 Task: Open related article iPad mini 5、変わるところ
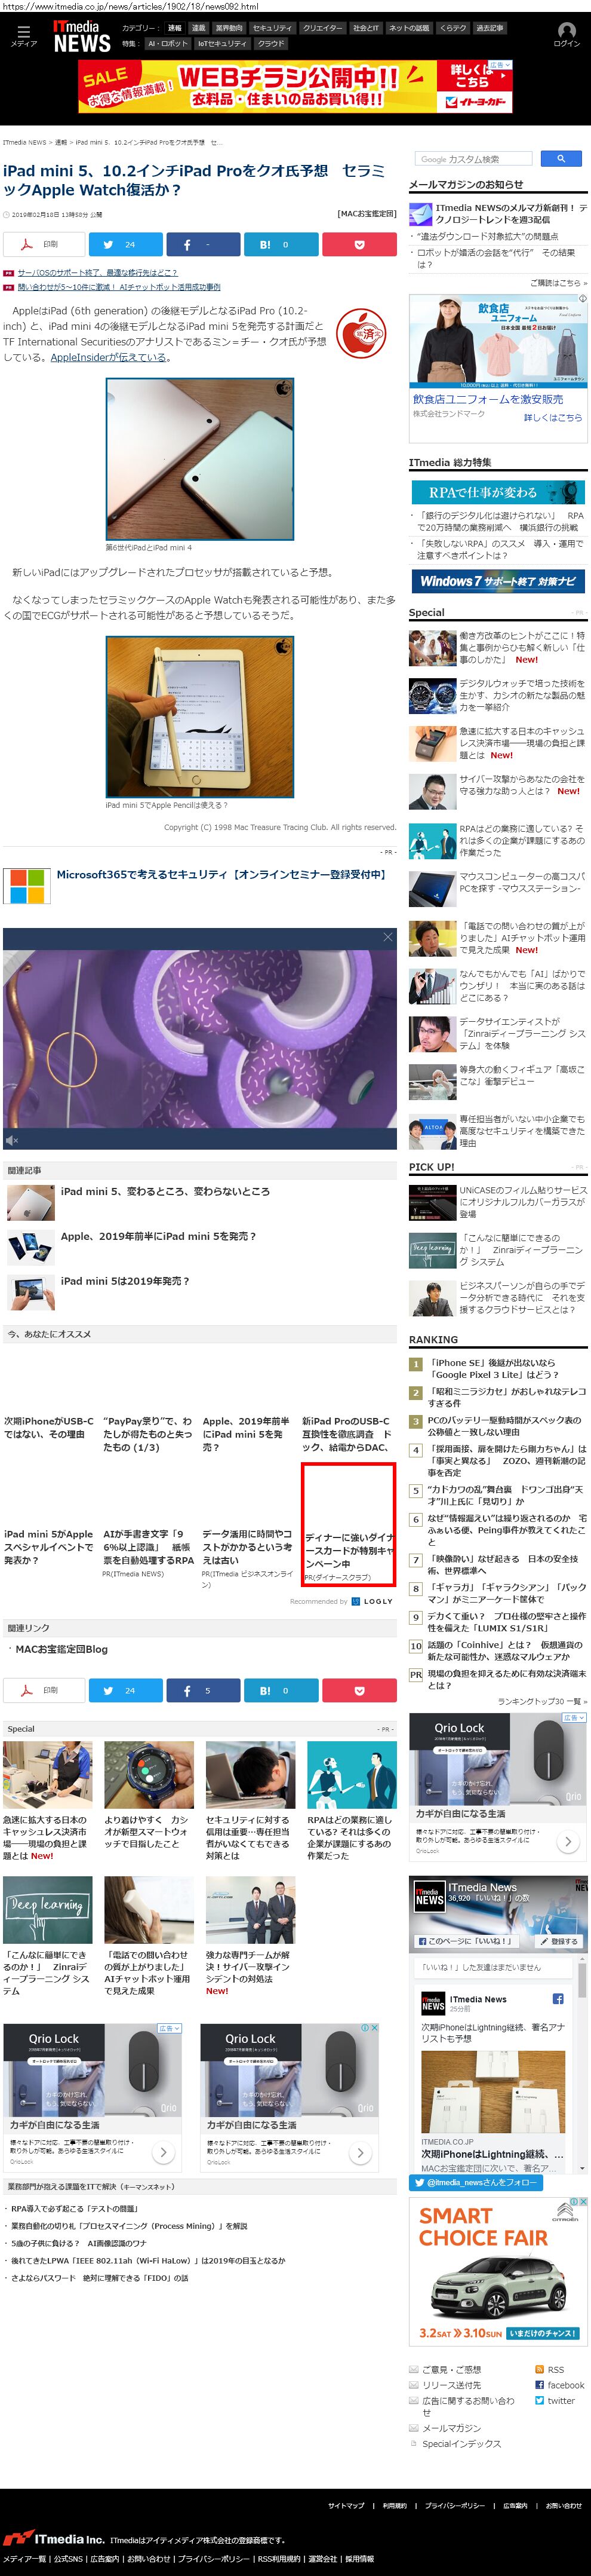click(x=165, y=1191)
